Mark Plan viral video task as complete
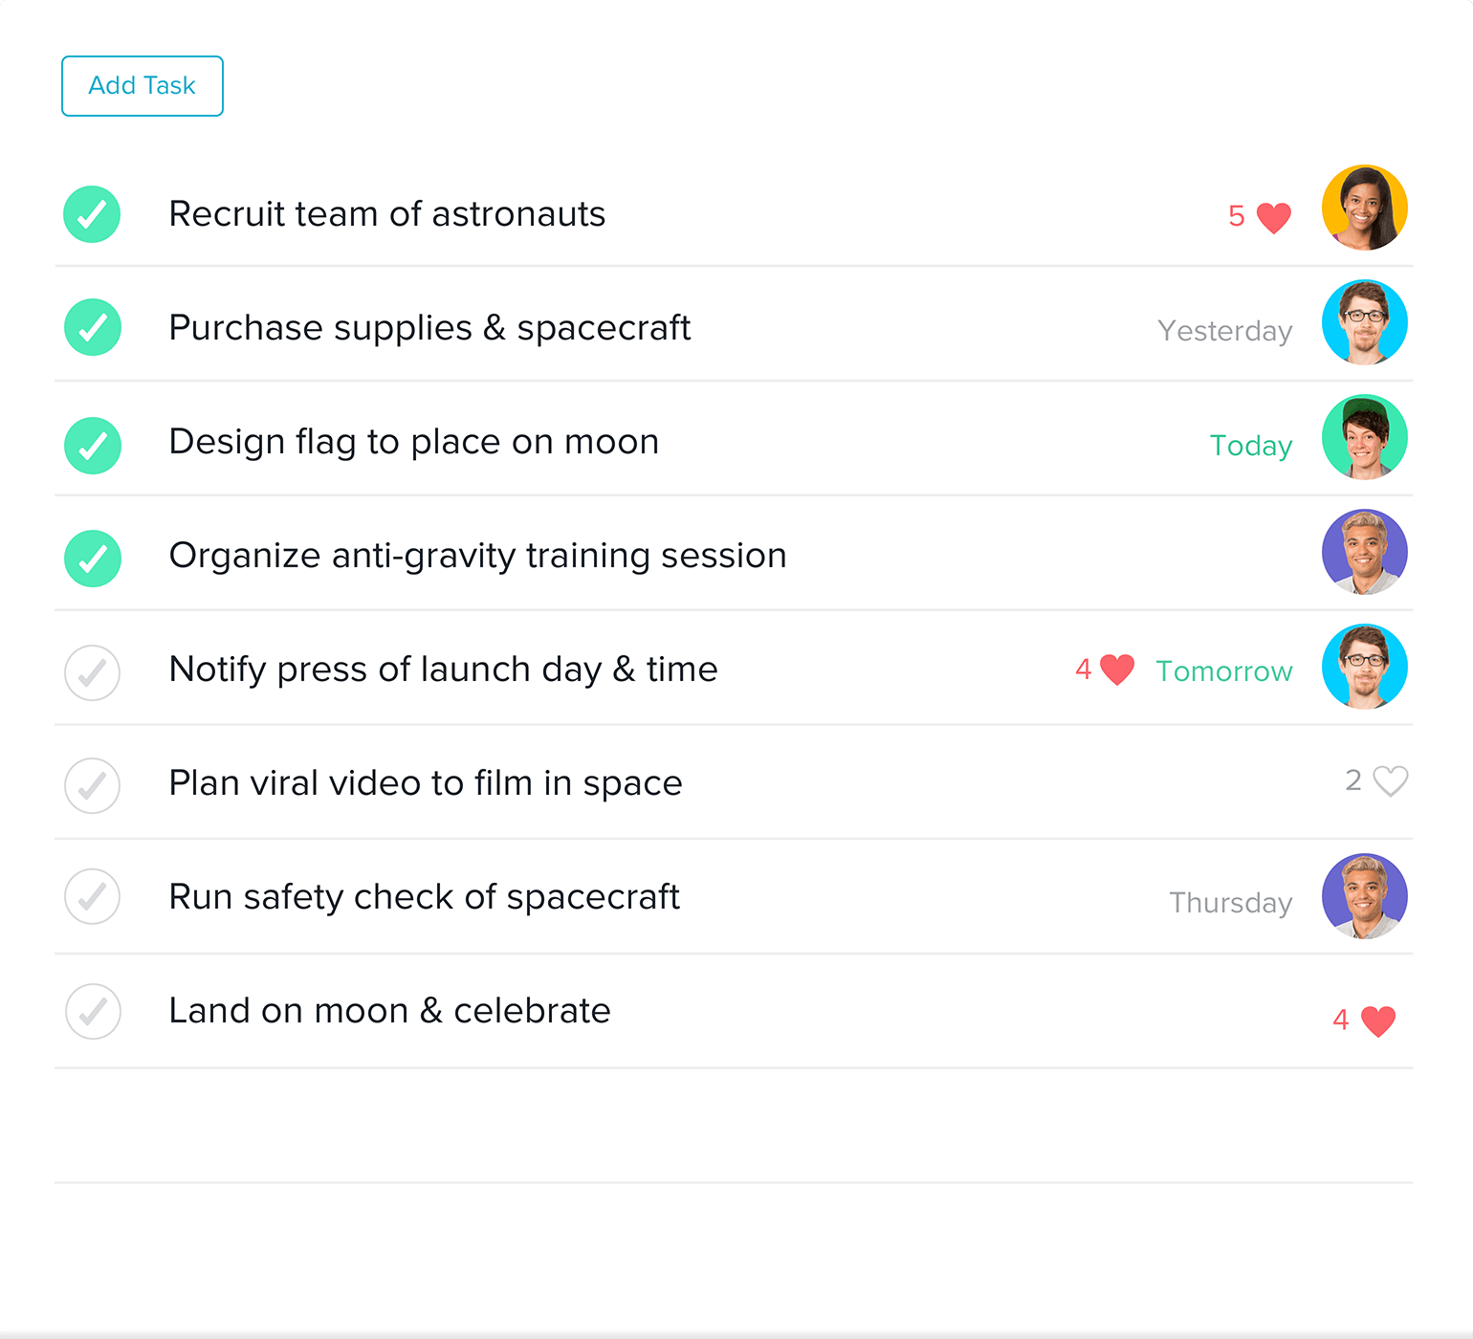The width and height of the screenshot is (1473, 1339). coord(92,785)
